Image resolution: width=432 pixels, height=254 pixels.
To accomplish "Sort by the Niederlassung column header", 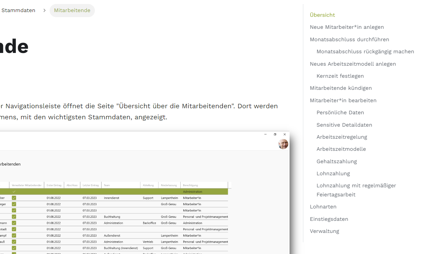I will [x=169, y=185].
